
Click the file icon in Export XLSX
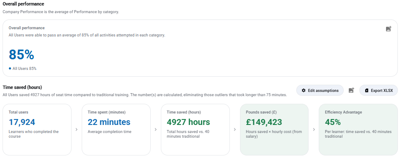pos(367,91)
